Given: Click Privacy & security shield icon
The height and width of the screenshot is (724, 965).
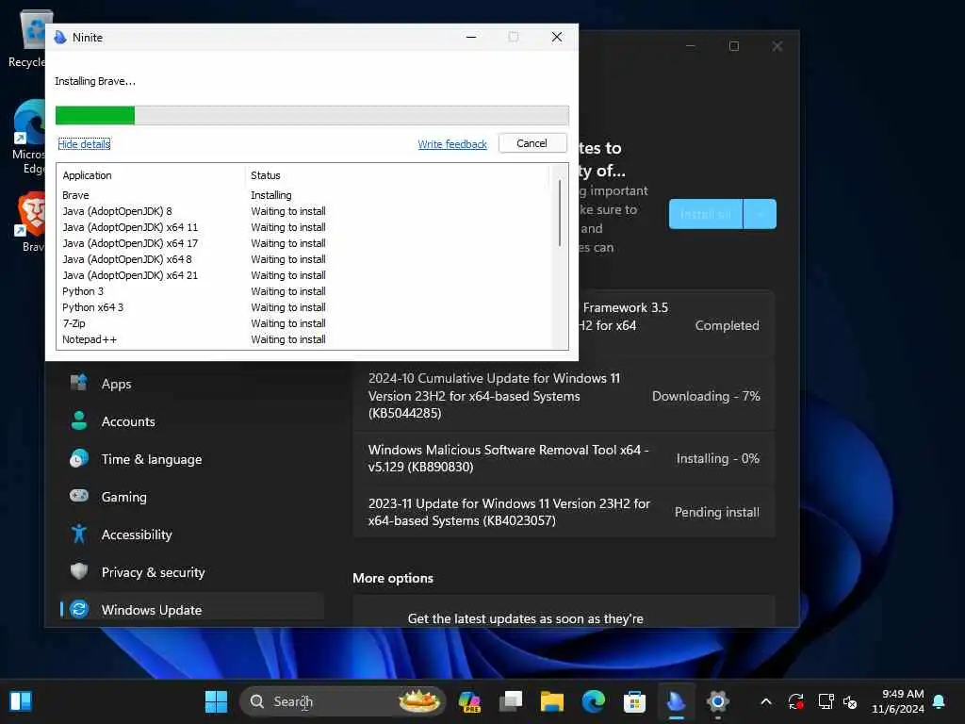Looking at the screenshot, I should pyautogui.click(x=79, y=571).
